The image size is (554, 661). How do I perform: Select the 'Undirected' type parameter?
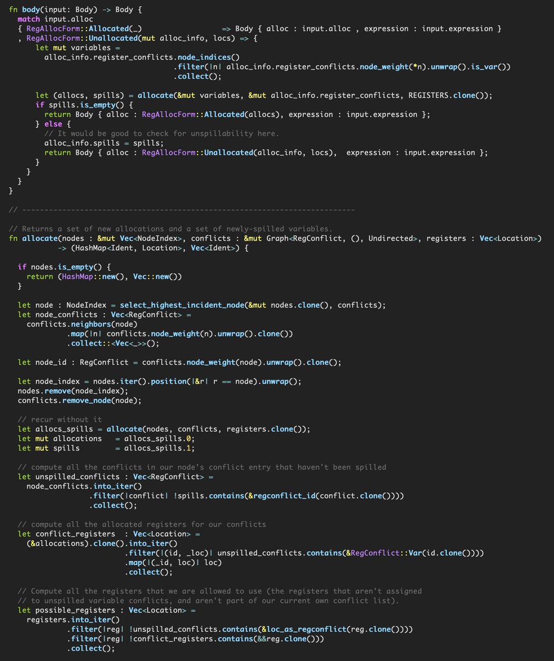pyautogui.click(x=391, y=238)
